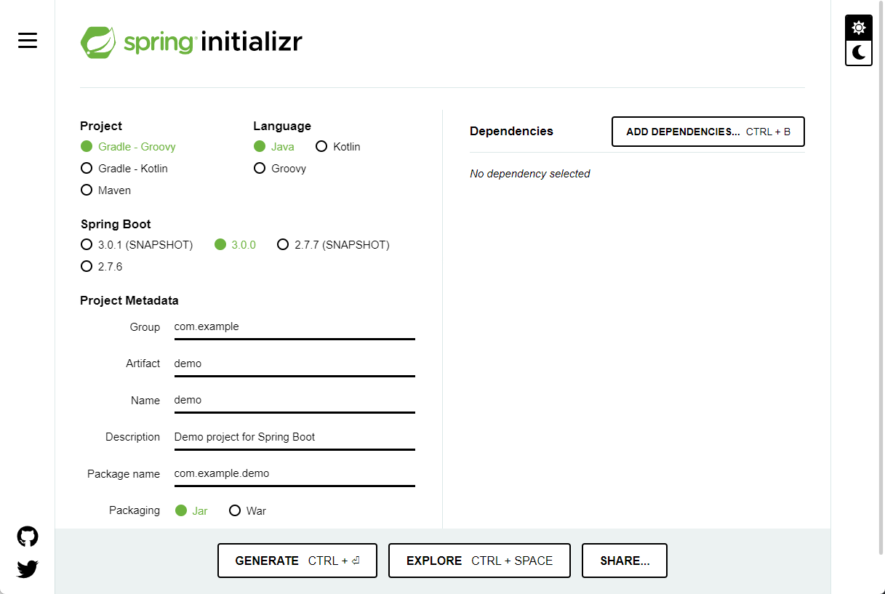Click Add Dependencies button
Screen dimensions: 885x594
(708, 132)
